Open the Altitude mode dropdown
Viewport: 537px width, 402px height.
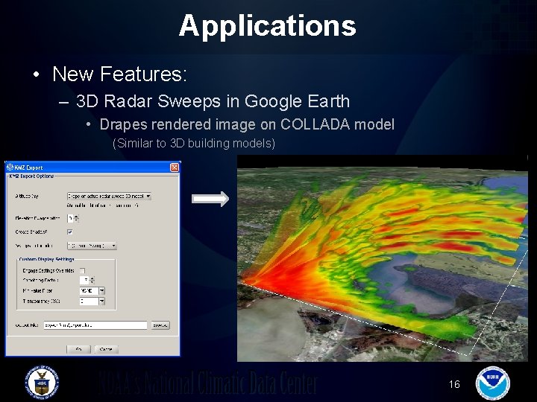tap(109, 197)
